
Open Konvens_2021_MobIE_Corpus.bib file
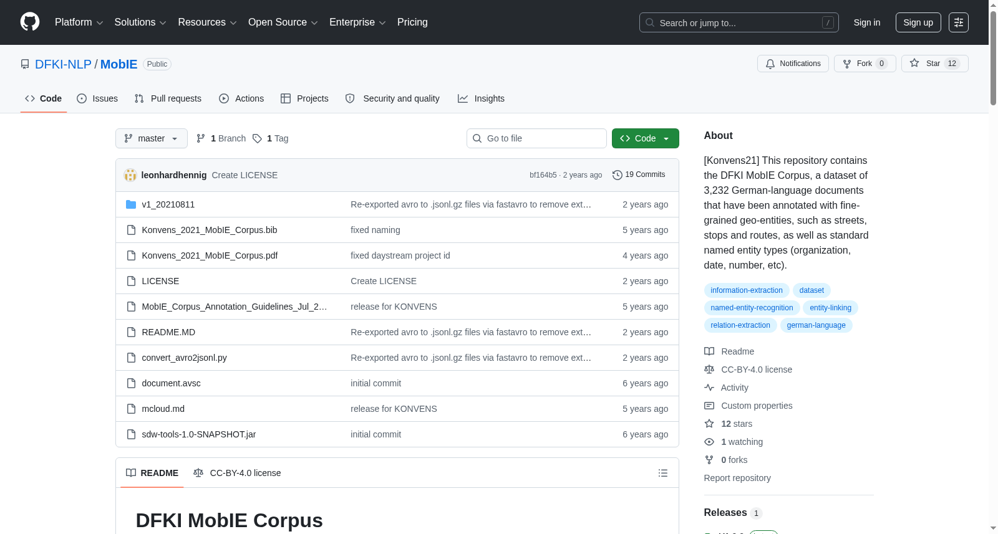[x=210, y=230]
